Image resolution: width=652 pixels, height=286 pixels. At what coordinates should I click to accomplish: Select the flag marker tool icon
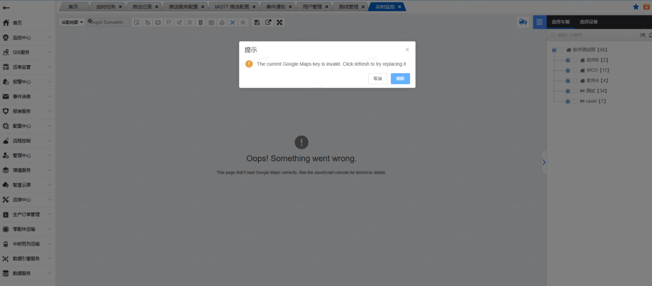(x=168, y=23)
